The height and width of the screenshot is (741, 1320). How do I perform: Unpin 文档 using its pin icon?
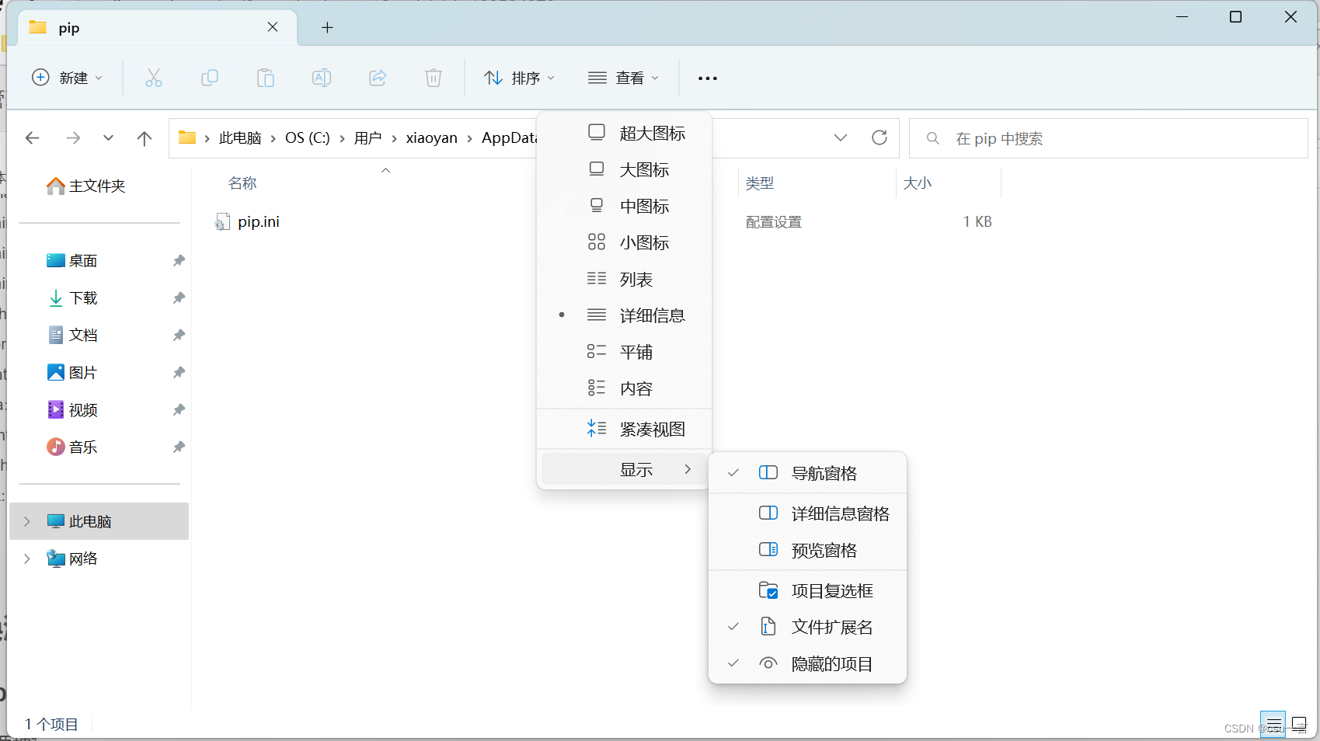point(179,335)
